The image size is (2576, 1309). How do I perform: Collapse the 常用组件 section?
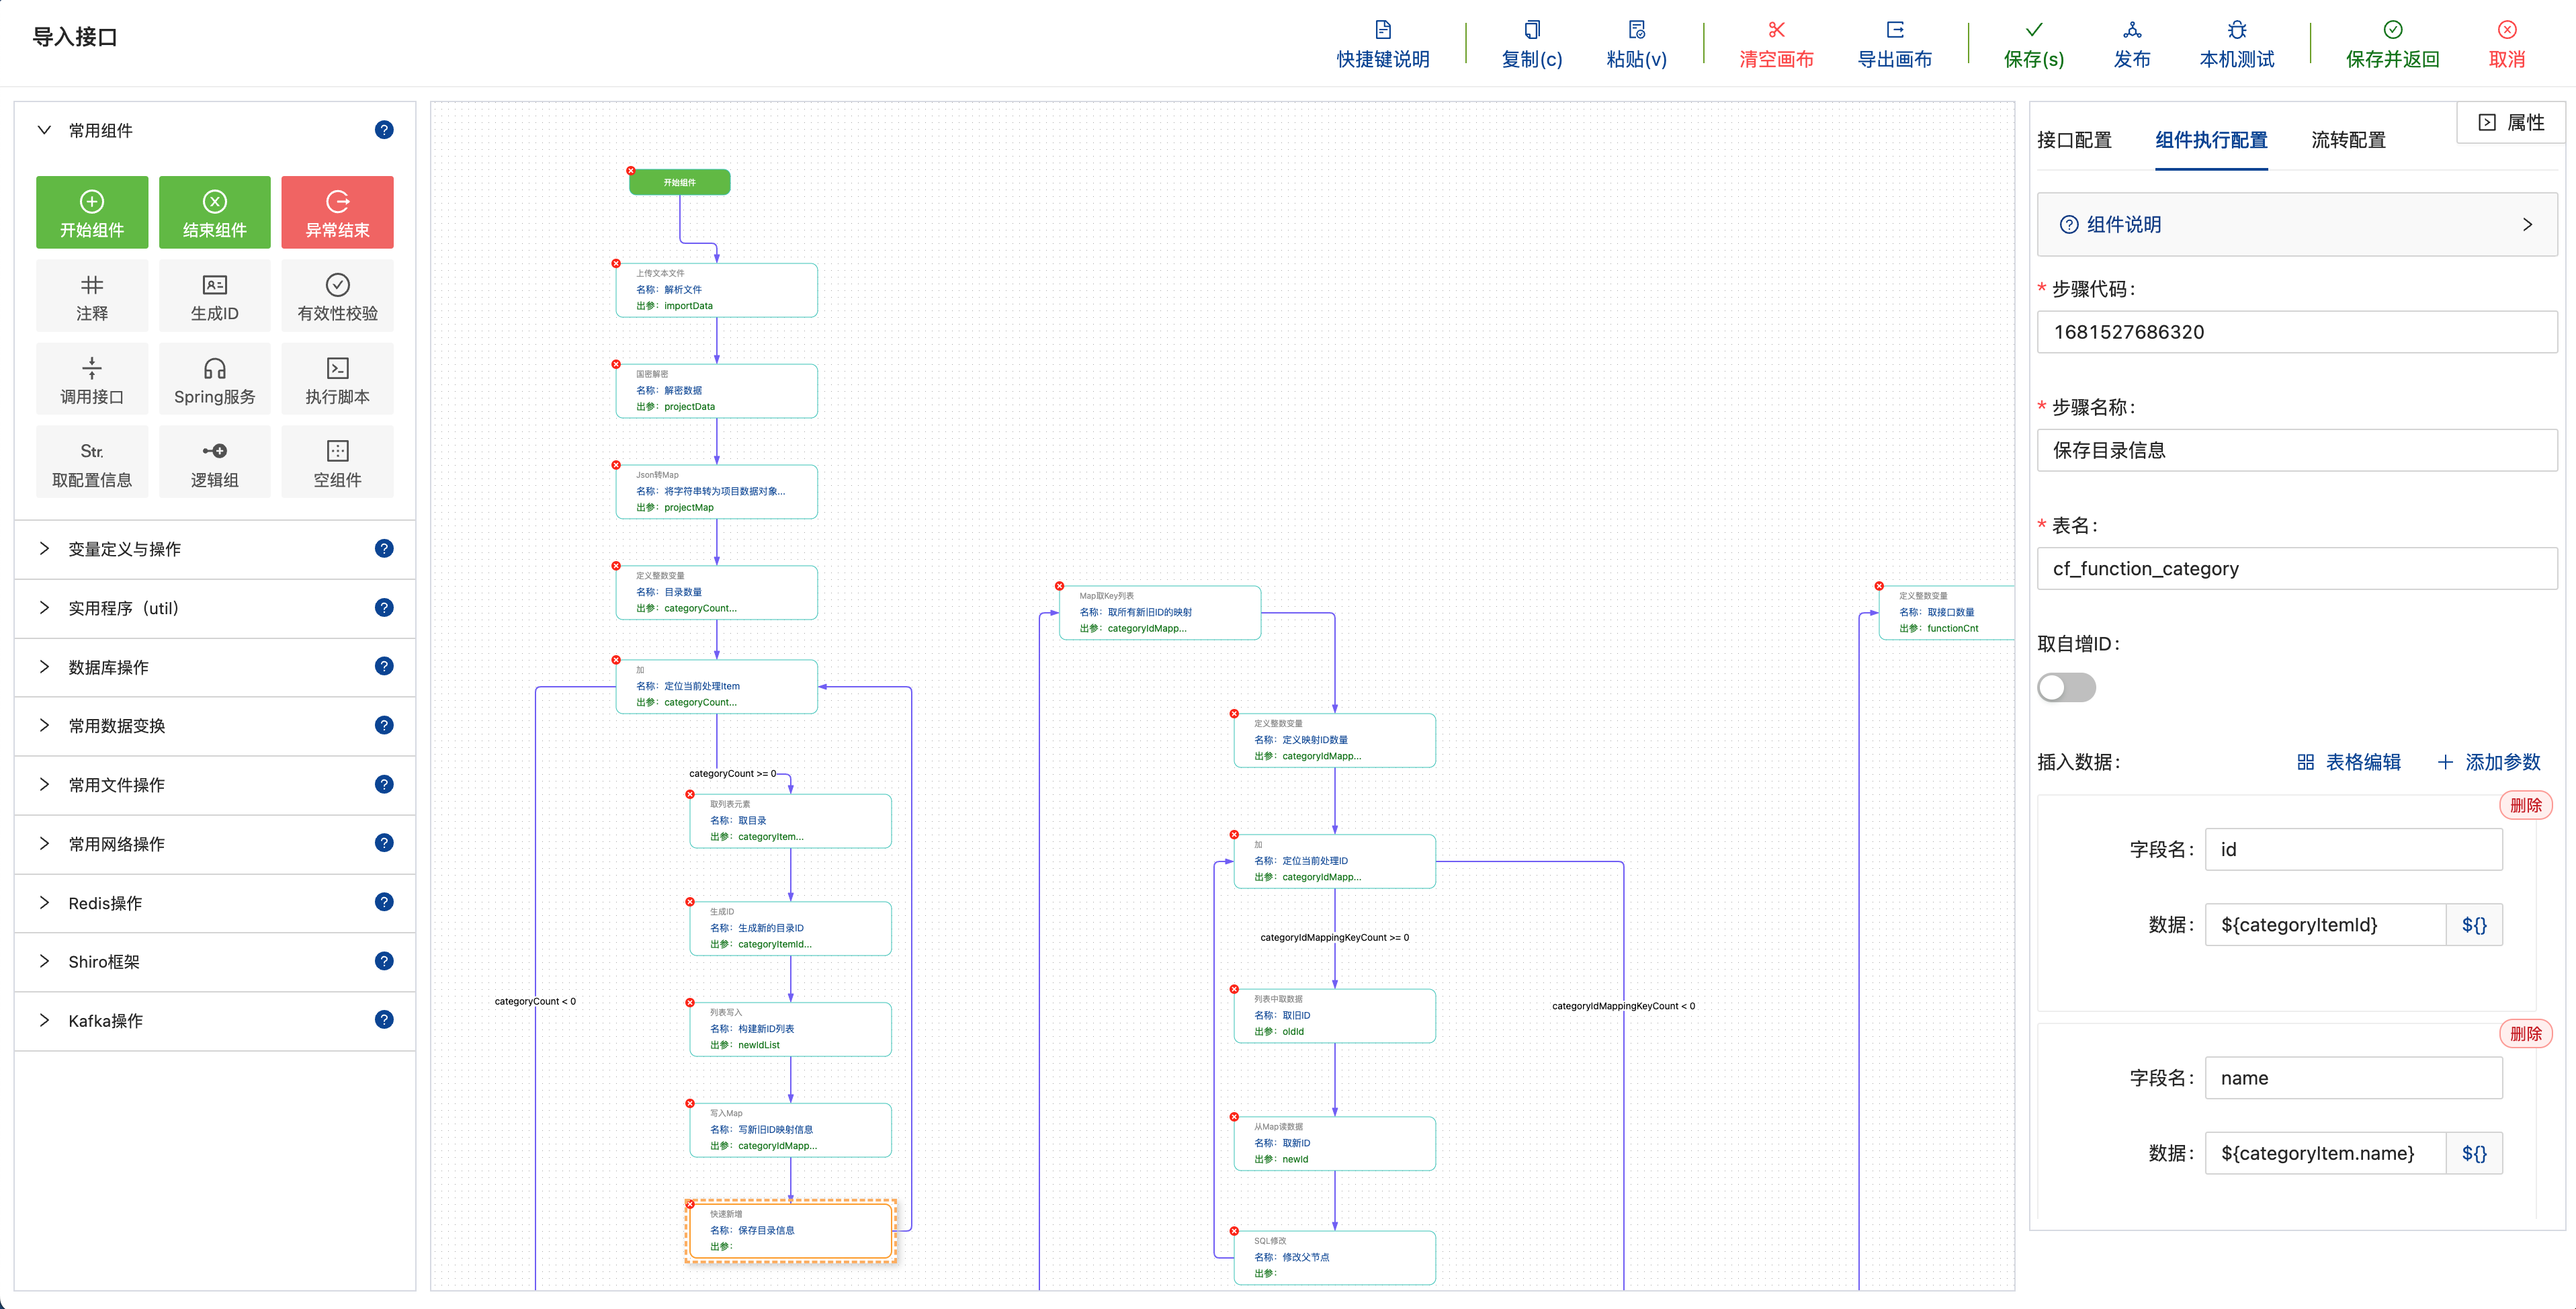coord(44,130)
